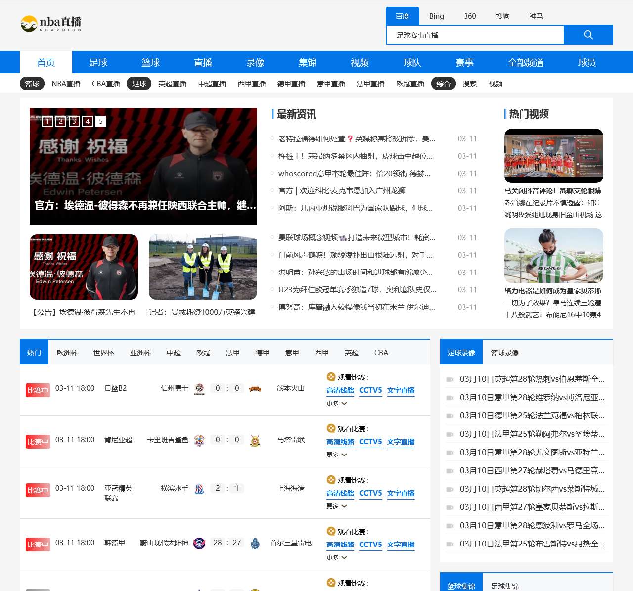The width and height of the screenshot is (633, 591).
Task: Switch to the 足球集锦 tab
Action: (505, 586)
